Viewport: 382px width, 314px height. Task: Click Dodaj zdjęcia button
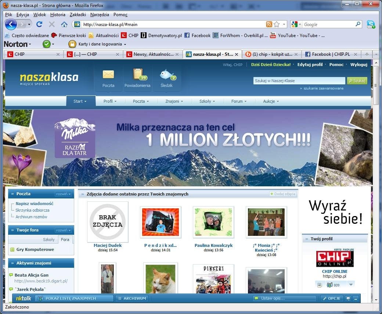[x=282, y=194]
